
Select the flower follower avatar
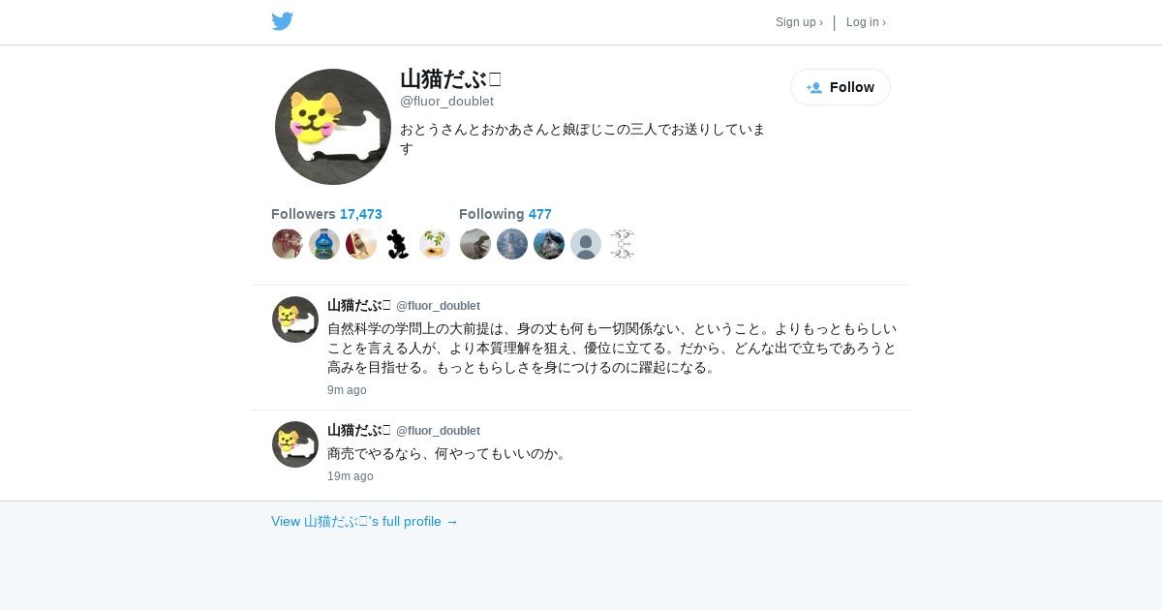[x=435, y=244]
